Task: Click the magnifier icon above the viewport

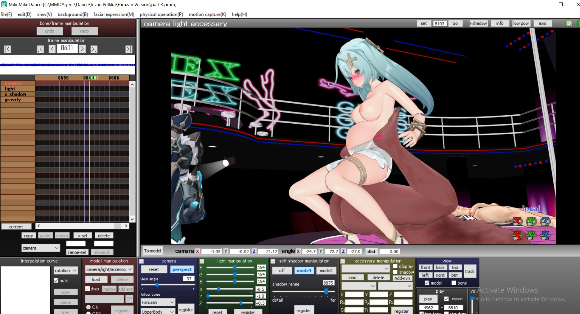Action: 569,23
